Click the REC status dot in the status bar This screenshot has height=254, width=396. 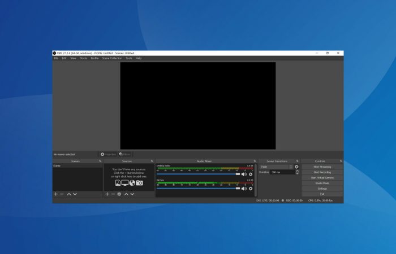pyautogui.click(x=283, y=200)
